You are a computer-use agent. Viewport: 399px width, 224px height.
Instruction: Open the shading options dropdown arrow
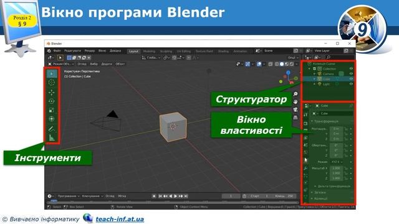click(x=297, y=64)
